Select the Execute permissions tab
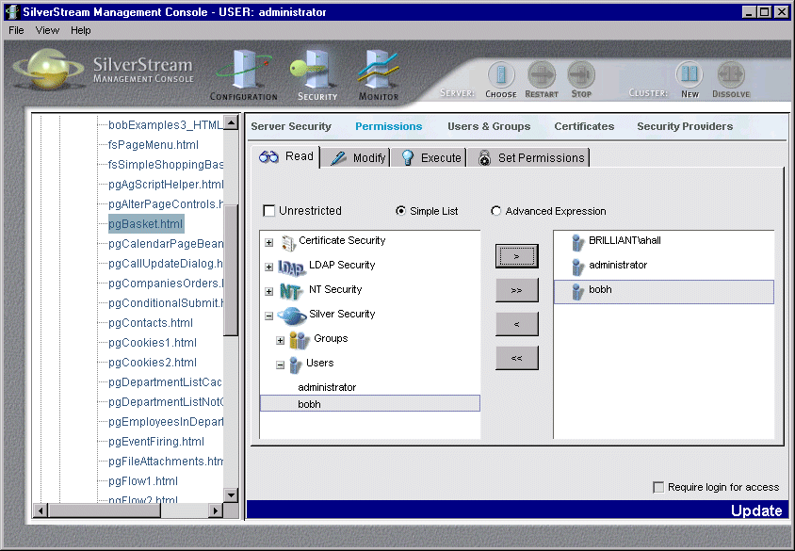Viewport: 795px width, 551px height. point(430,157)
